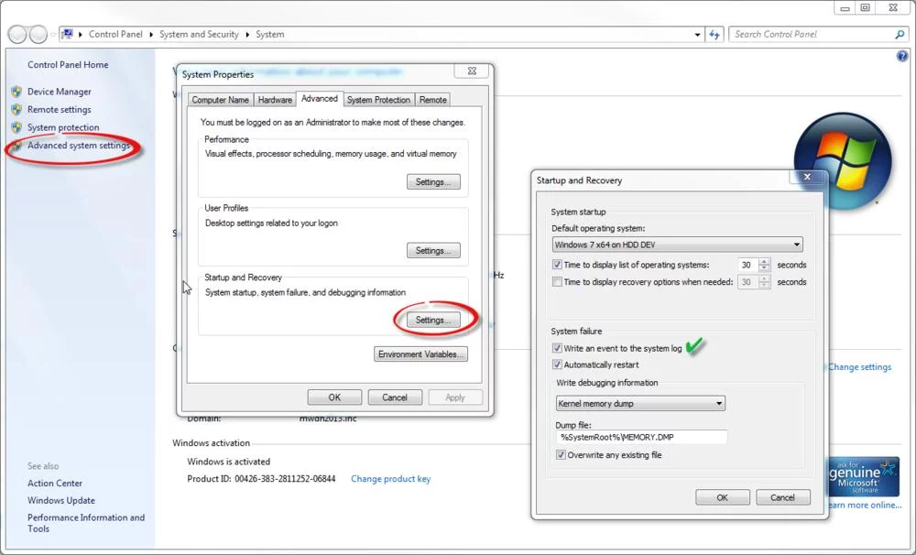Close the System Properties dialog

[x=472, y=71]
